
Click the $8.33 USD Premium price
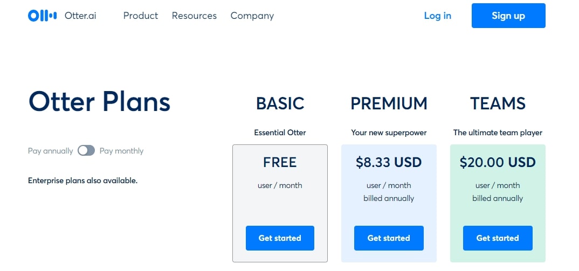coord(389,163)
